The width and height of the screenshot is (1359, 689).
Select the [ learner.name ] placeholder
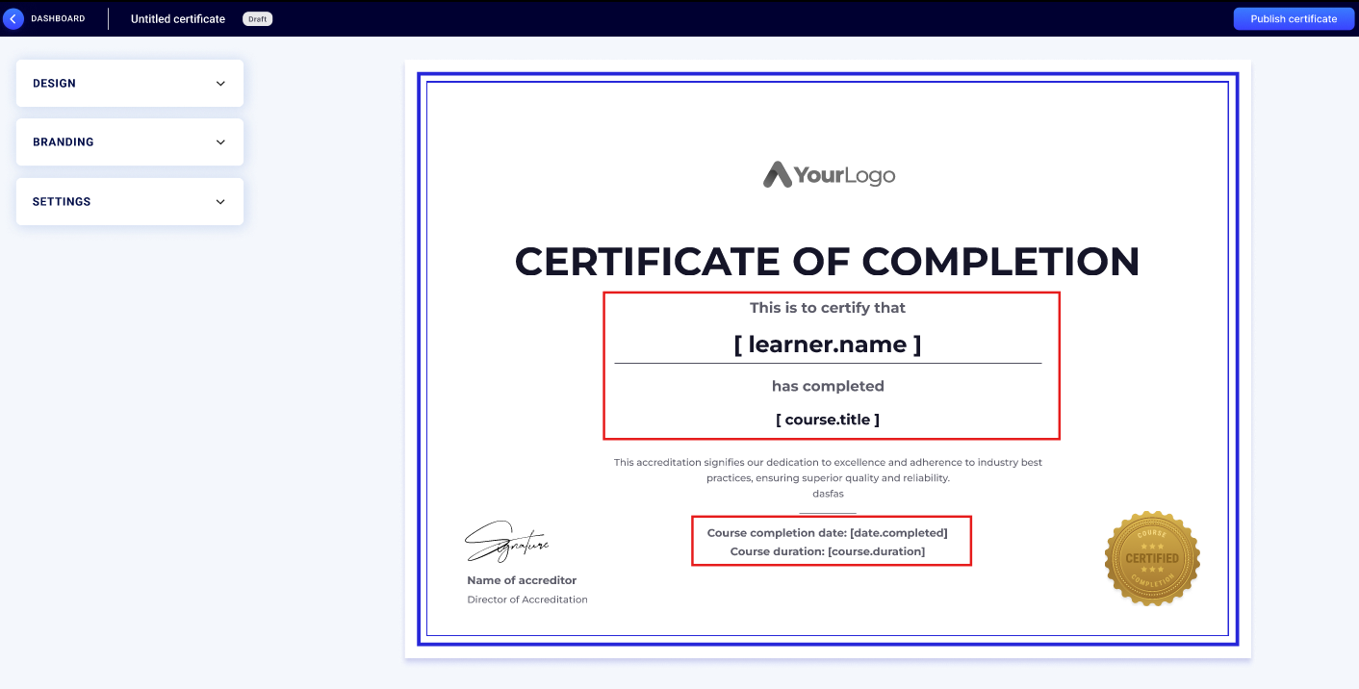coord(827,344)
